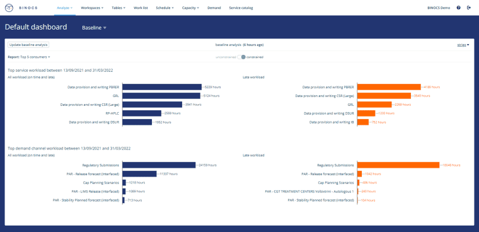The image size is (479, 232).
Task: Click 'Top demand channel workload between' heading
Action: (x=69, y=148)
